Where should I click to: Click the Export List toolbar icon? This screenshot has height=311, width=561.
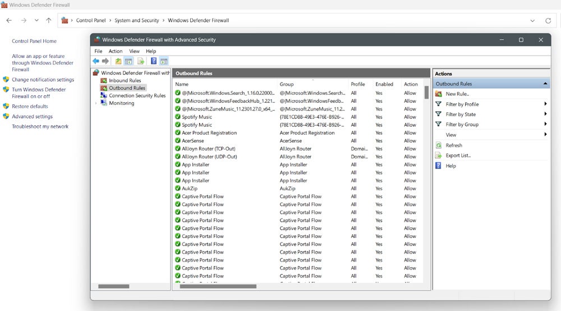tap(141, 61)
